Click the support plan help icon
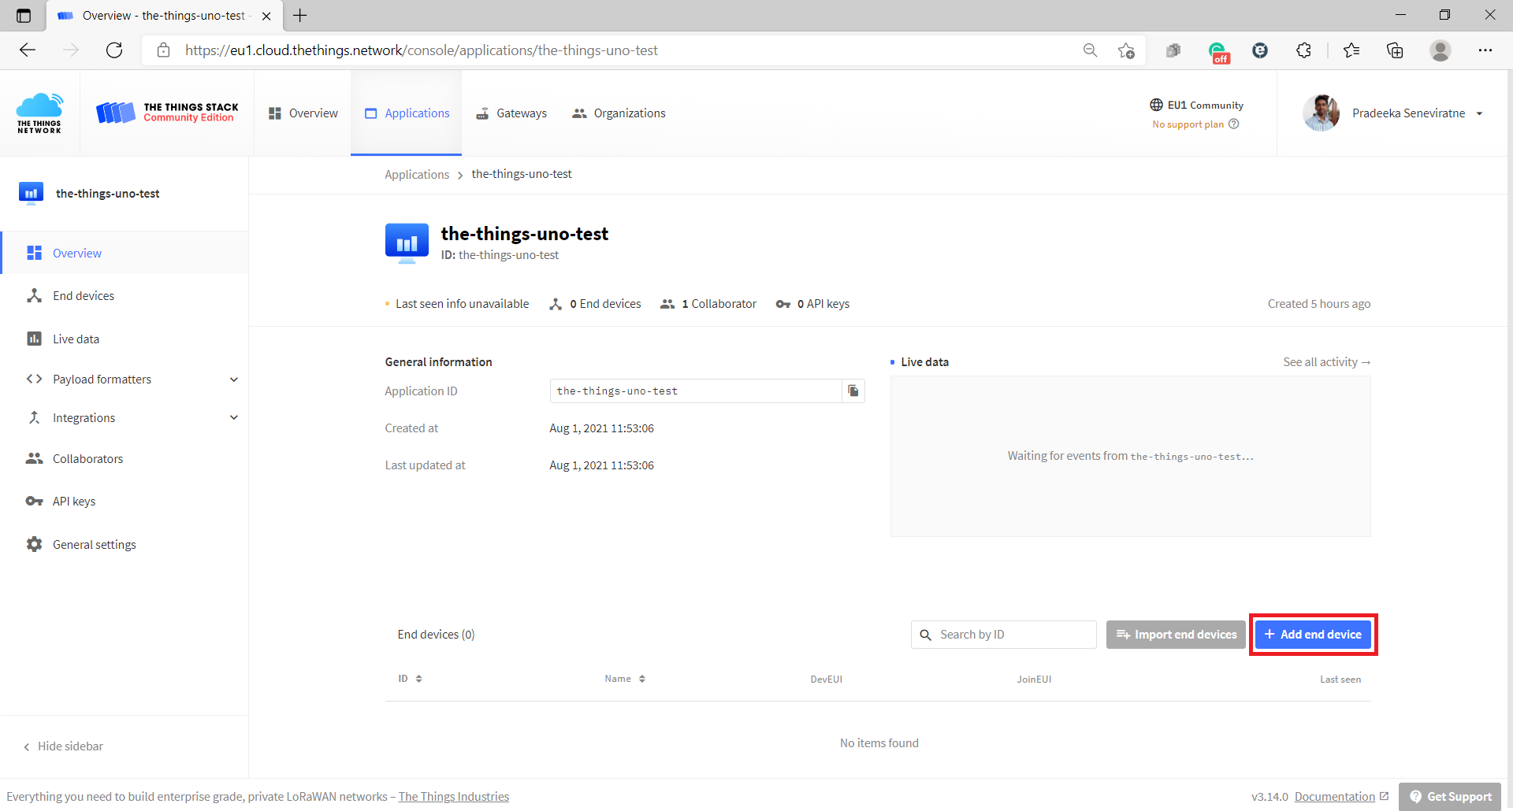Image resolution: width=1513 pixels, height=811 pixels. click(1234, 124)
